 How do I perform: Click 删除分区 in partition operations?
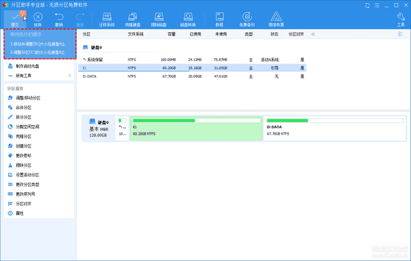click(23, 165)
